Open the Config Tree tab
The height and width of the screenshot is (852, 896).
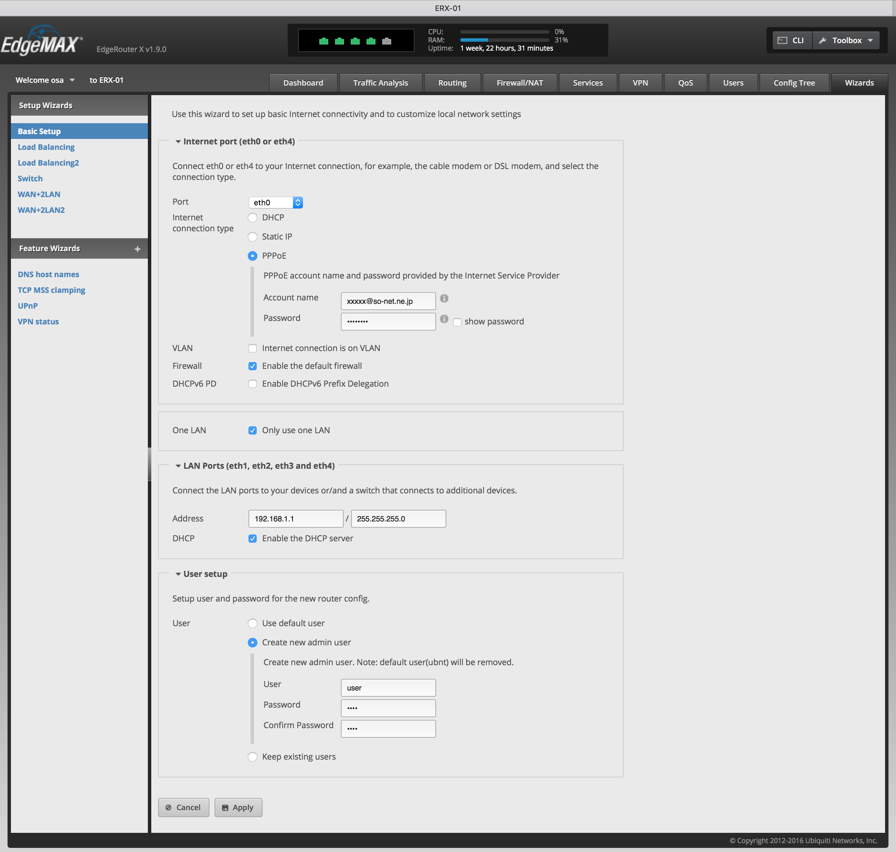(794, 83)
